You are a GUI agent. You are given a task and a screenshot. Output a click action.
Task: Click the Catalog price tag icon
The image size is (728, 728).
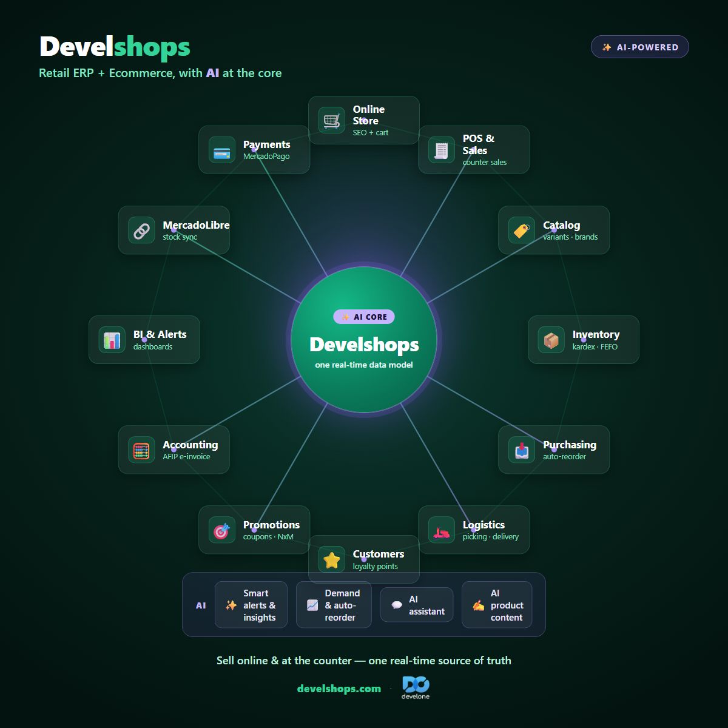(x=521, y=231)
